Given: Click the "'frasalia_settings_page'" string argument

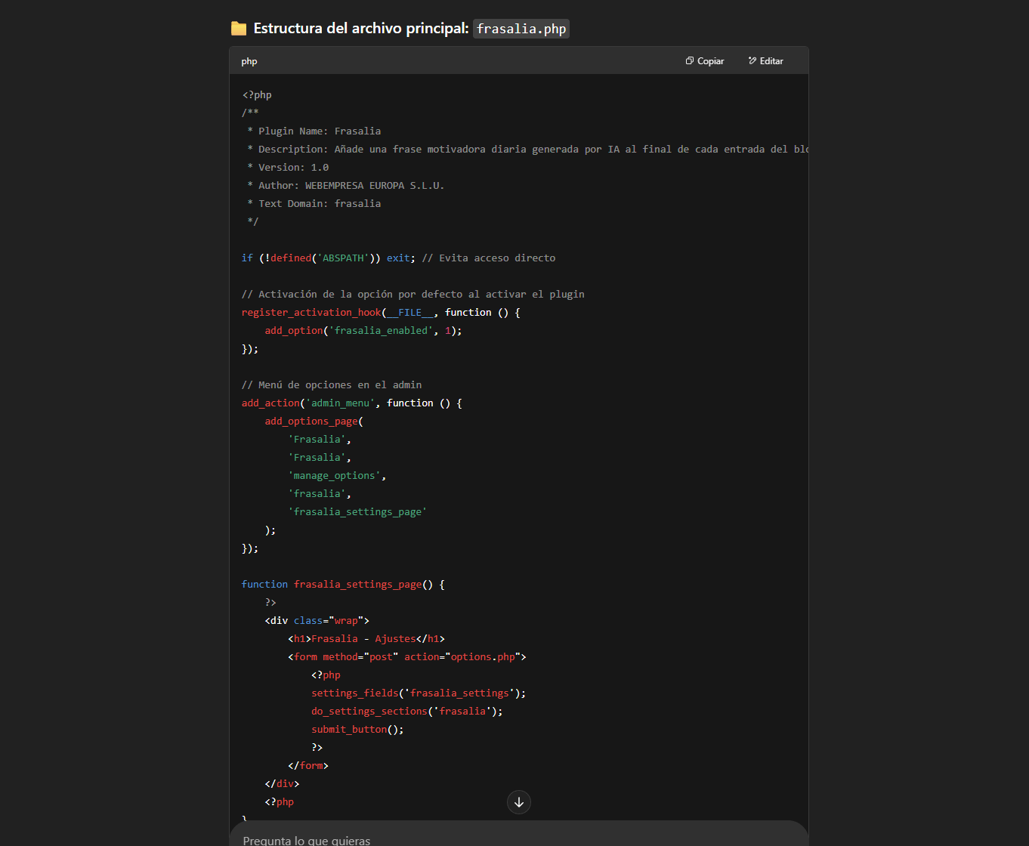Looking at the screenshot, I should (357, 512).
